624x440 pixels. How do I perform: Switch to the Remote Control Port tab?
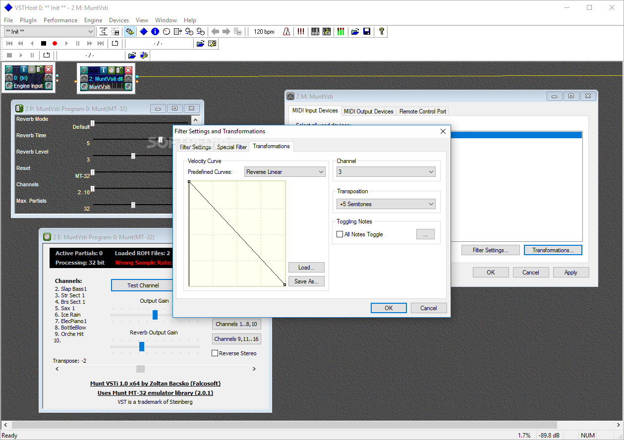point(423,111)
